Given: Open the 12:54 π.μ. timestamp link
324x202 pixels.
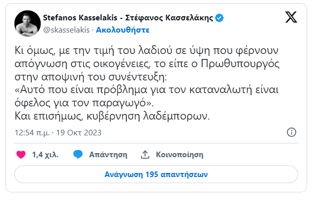Looking at the screenshot, I should [x=32, y=132].
